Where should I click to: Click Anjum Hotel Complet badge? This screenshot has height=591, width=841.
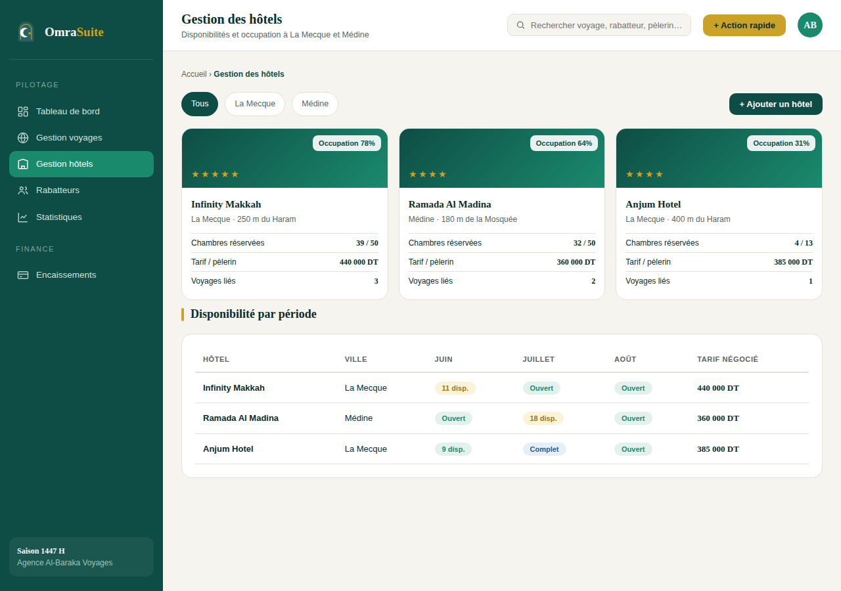point(544,449)
